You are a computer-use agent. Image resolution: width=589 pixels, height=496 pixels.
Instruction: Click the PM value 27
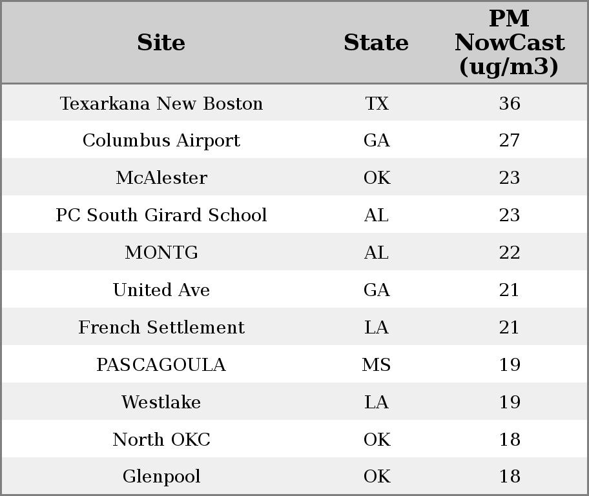point(510,141)
